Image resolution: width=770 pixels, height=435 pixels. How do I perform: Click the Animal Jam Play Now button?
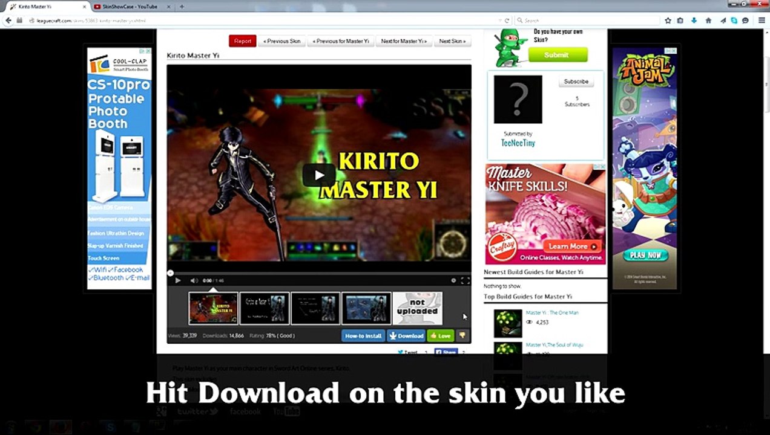click(645, 255)
